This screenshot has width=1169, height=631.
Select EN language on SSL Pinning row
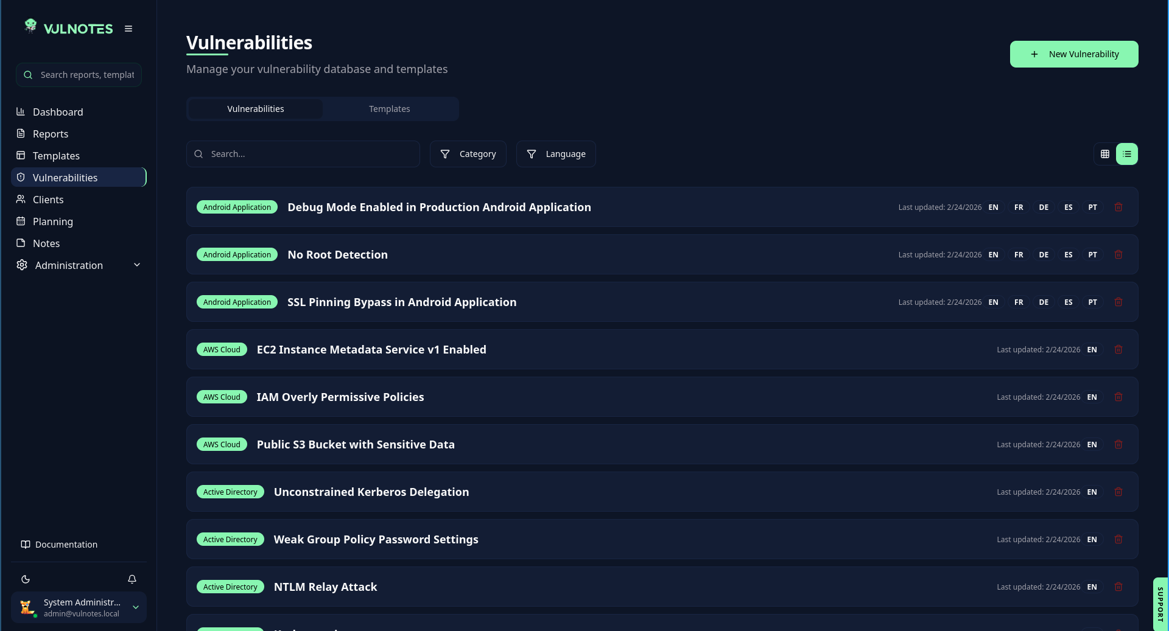pos(994,302)
